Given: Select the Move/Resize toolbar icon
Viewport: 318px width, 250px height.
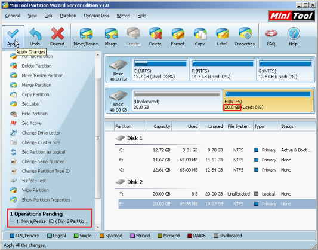Looking at the screenshot, I should tap(86, 33).
